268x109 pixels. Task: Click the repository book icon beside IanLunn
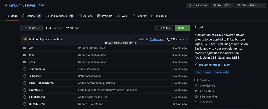(6, 5)
